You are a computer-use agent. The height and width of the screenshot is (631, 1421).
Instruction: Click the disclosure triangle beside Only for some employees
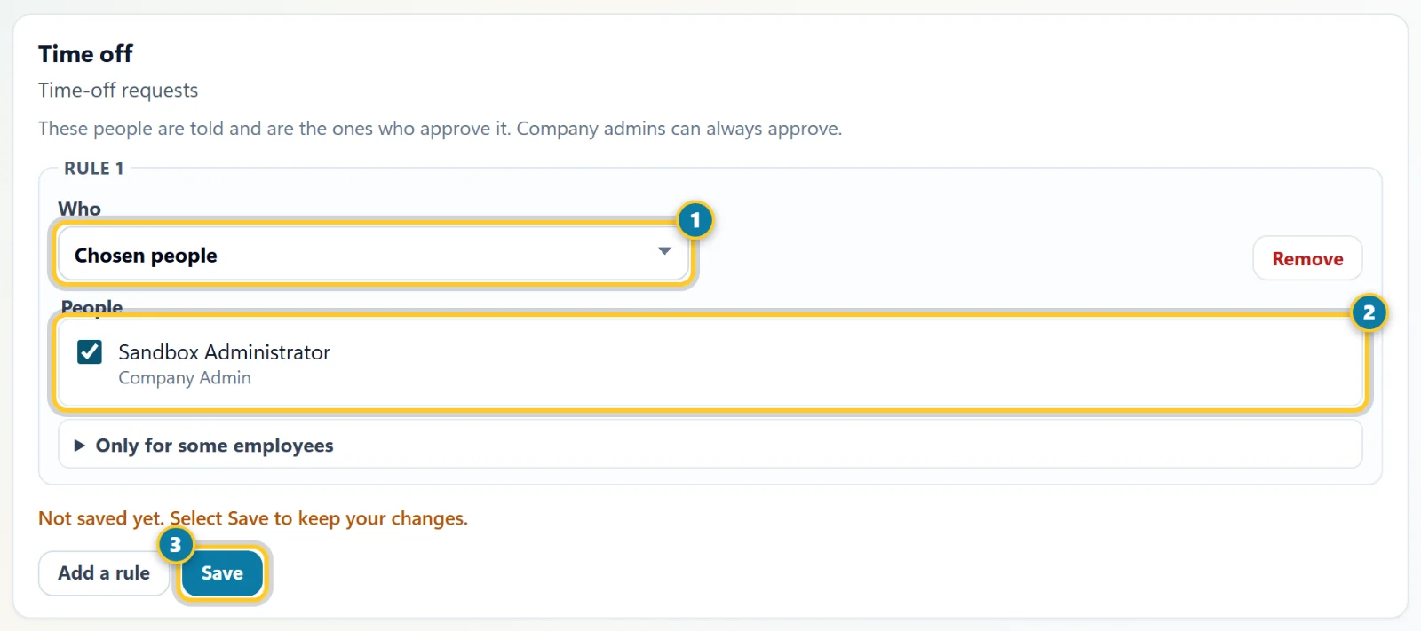(x=80, y=446)
